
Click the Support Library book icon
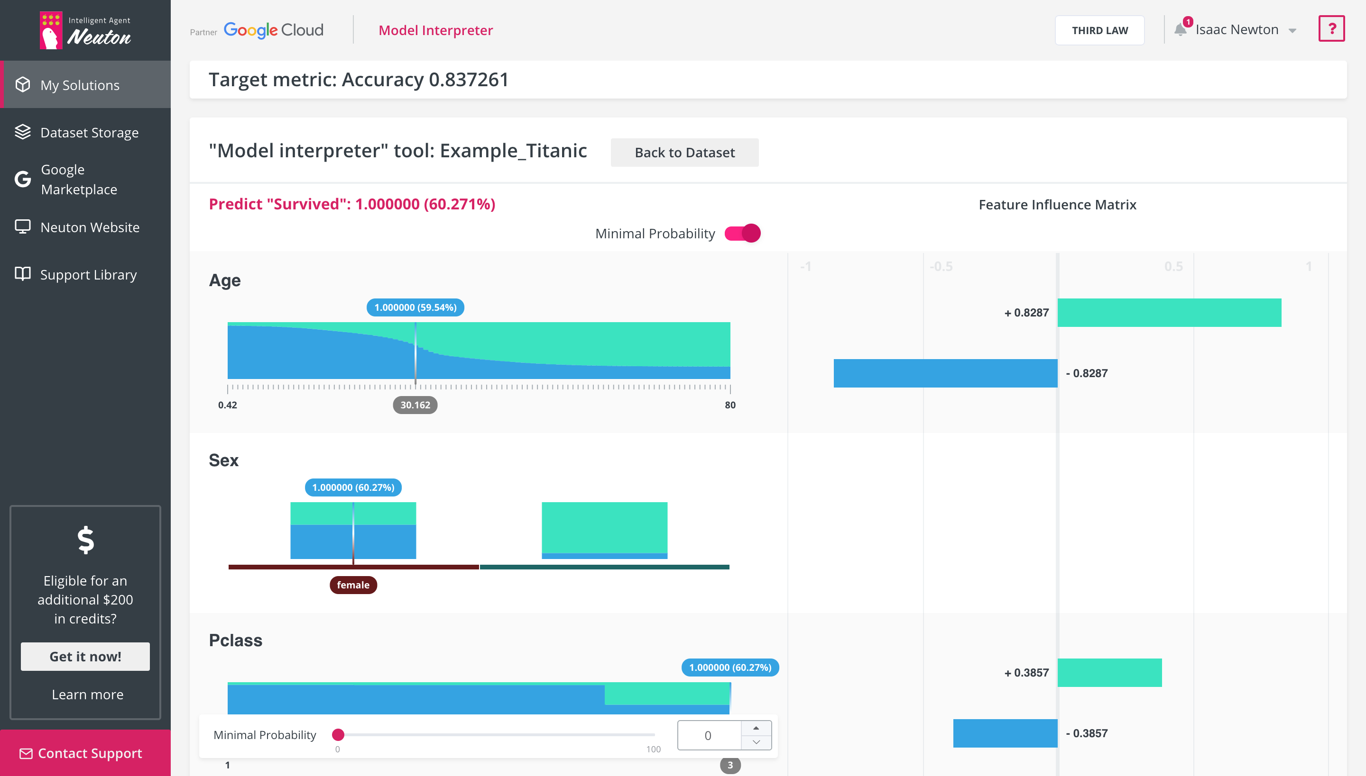click(22, 274)
